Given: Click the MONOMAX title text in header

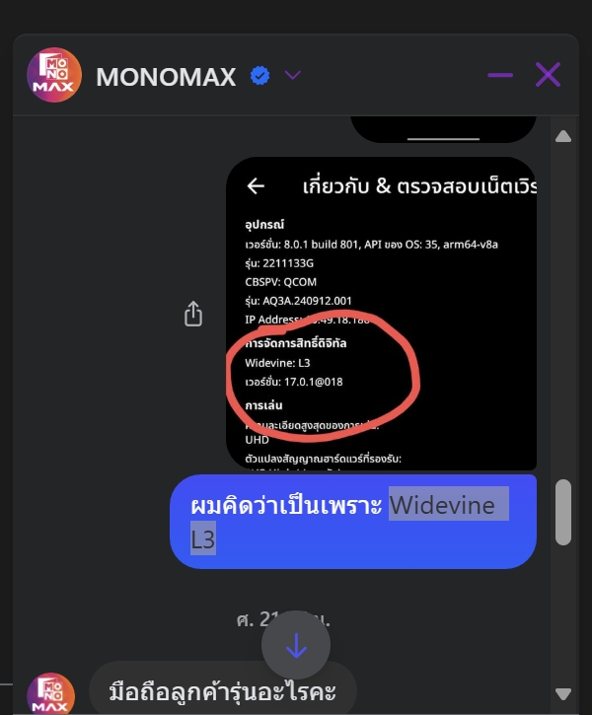Looking at the screenshot, I should point(166,77).
